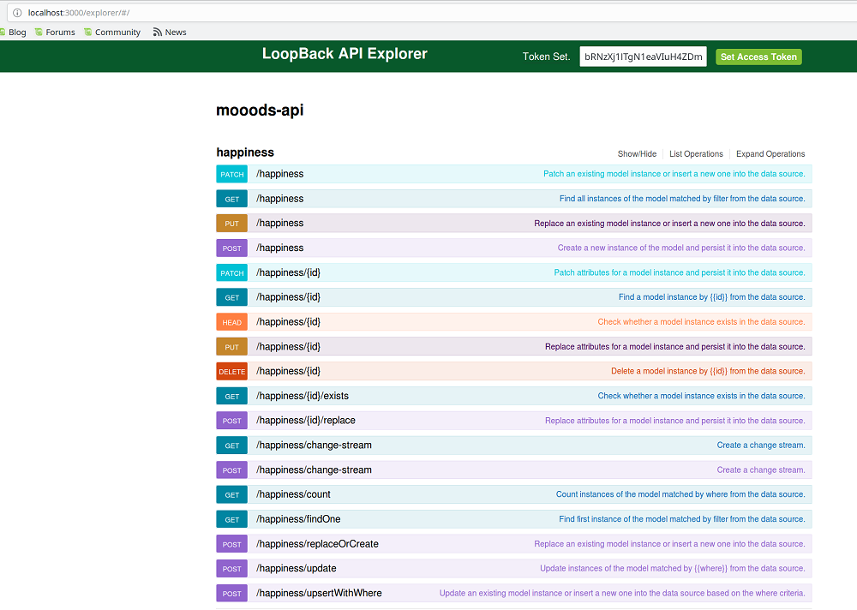Click 'Find a model instance by {{id}}' description
857x610 pixels.
[711, 296]
